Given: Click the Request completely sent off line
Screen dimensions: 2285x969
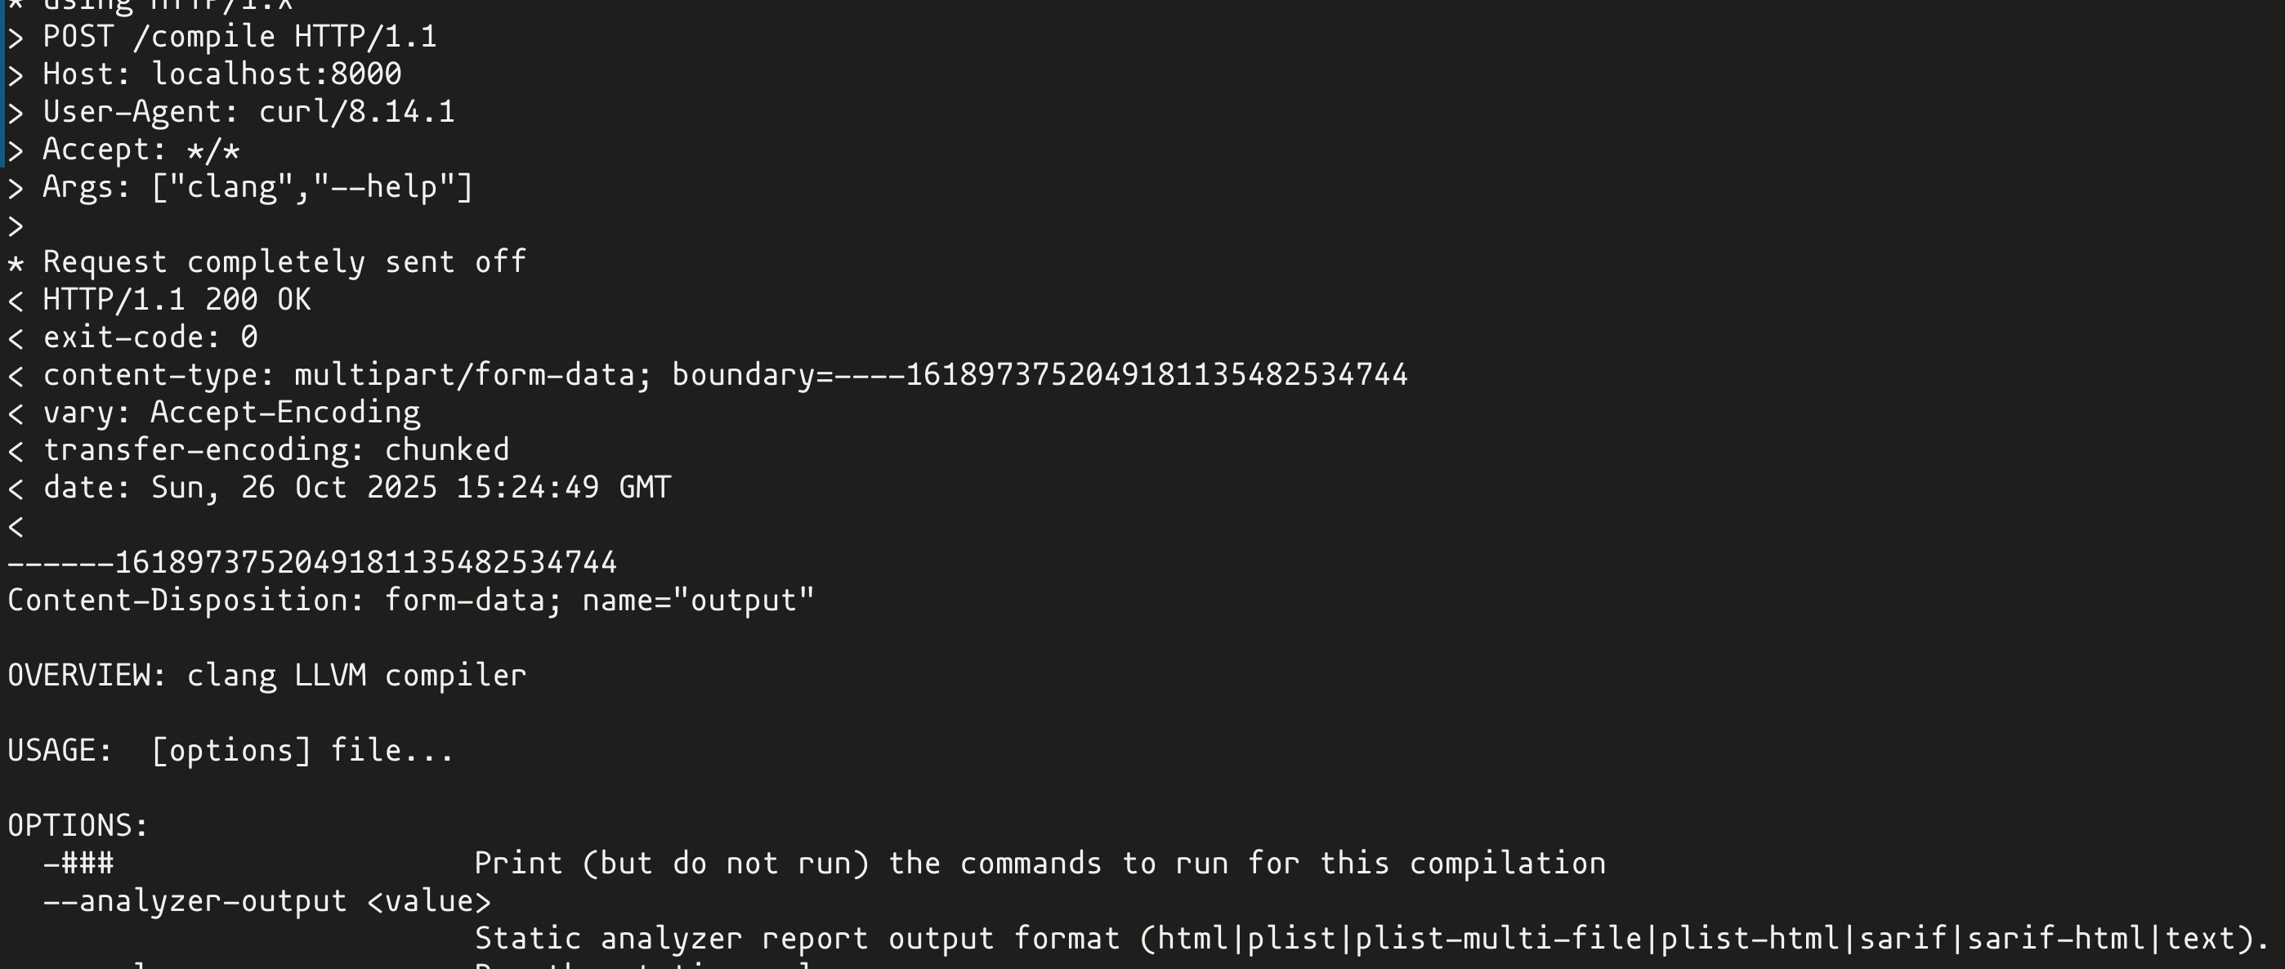Looking at the screenshot, I should click(x=267, y=261).
